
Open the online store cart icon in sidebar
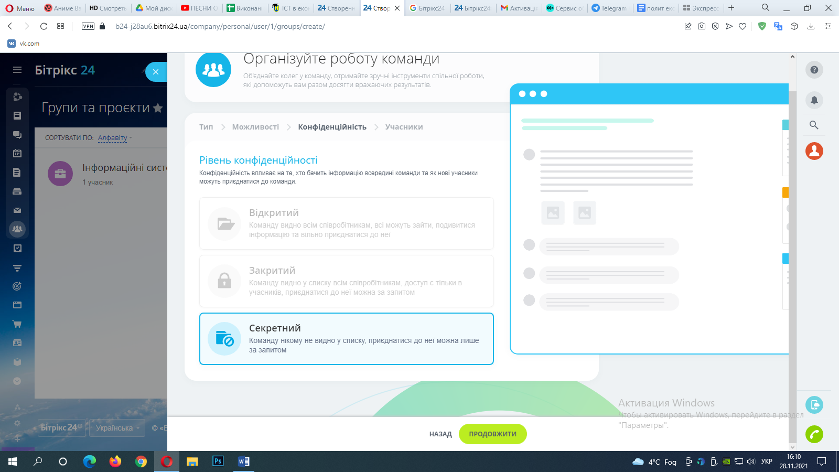coord(17,324)
